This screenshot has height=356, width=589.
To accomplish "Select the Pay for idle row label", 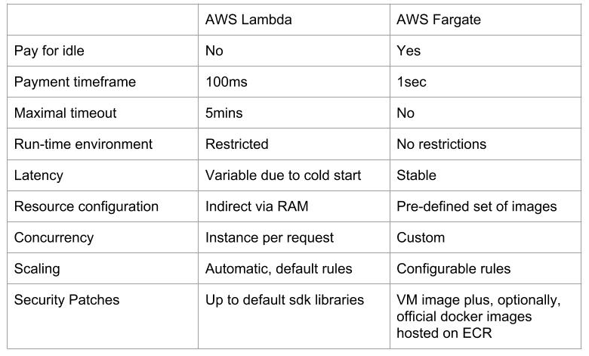I will point(49,51).
